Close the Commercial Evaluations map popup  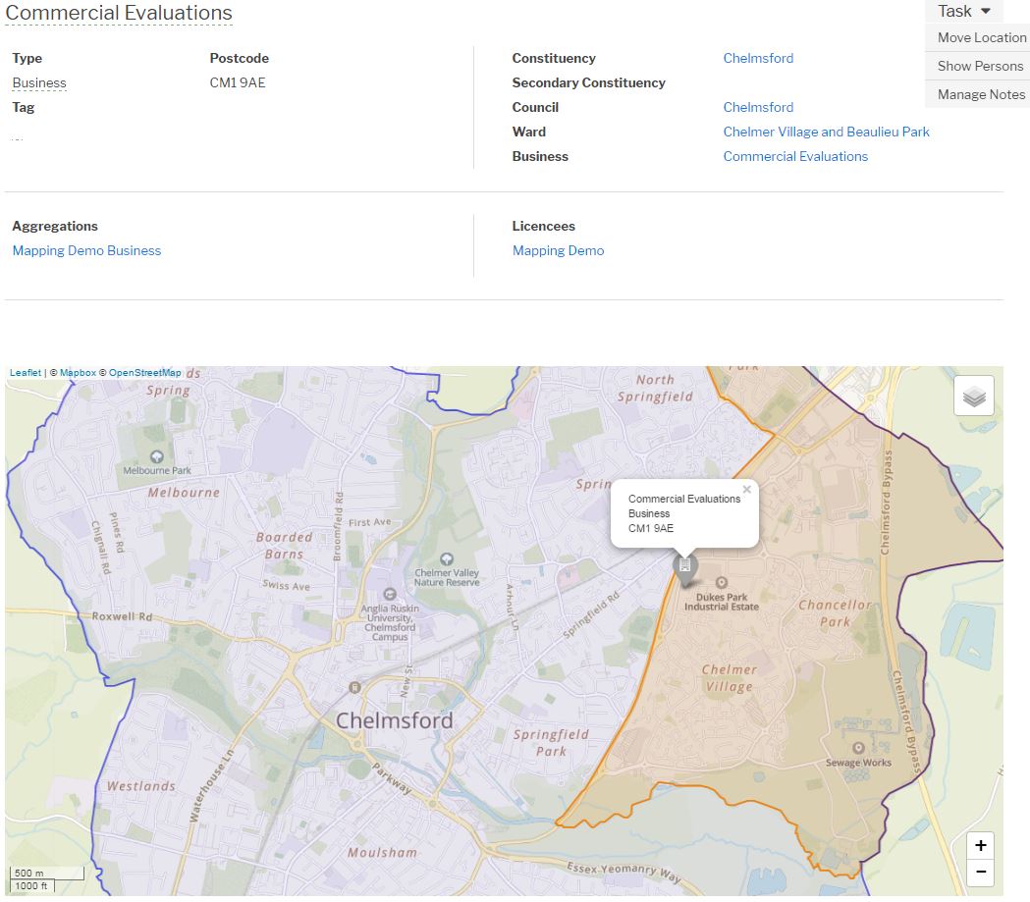pos(746,490)
